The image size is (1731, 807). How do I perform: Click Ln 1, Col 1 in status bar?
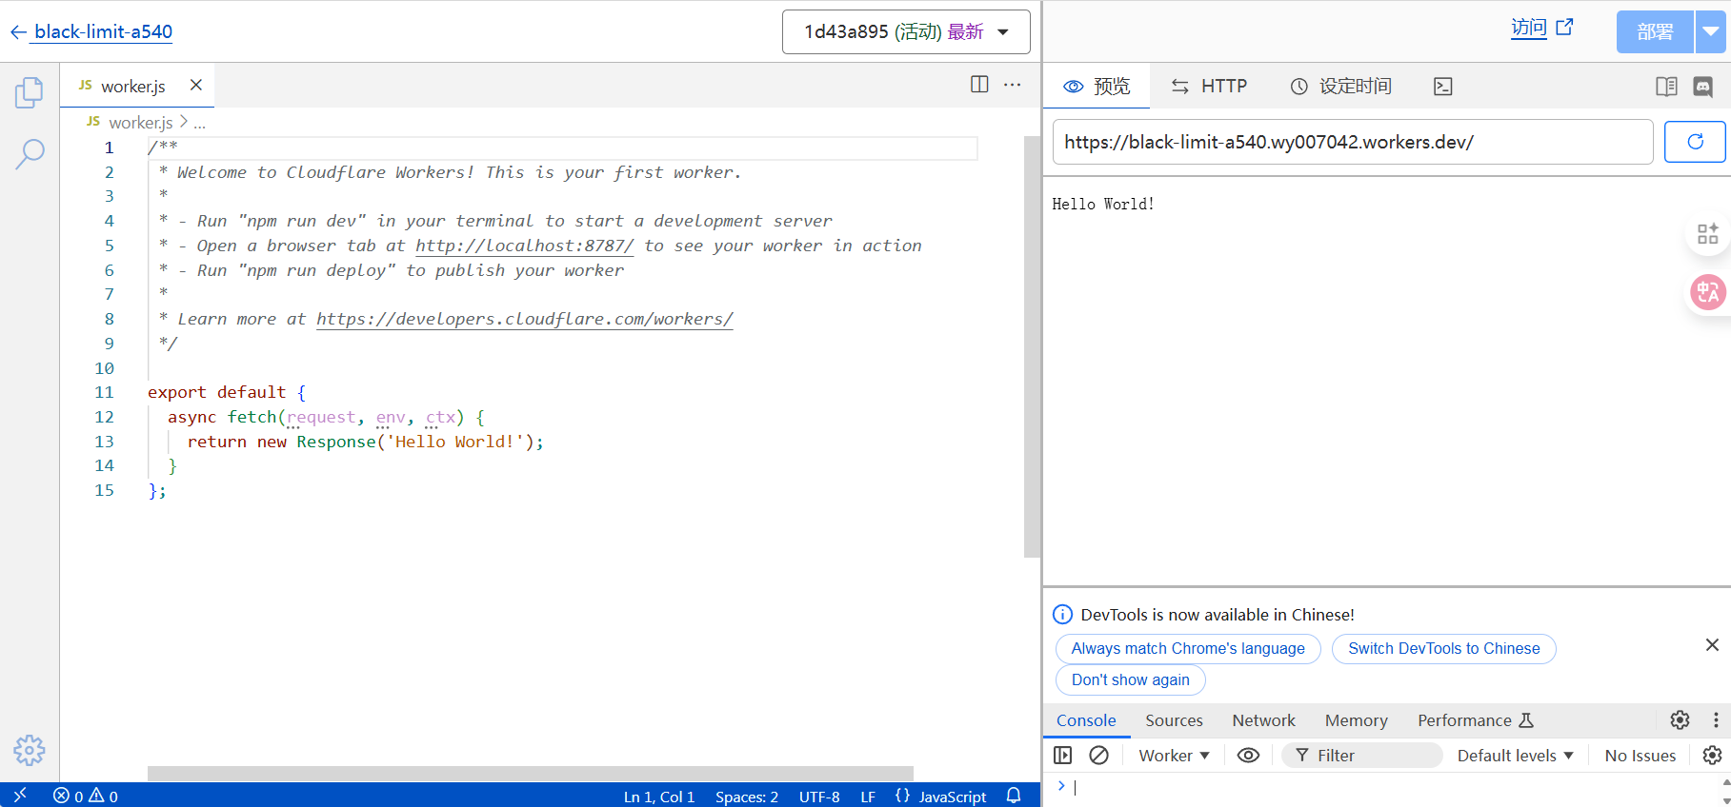click(659, 797)
